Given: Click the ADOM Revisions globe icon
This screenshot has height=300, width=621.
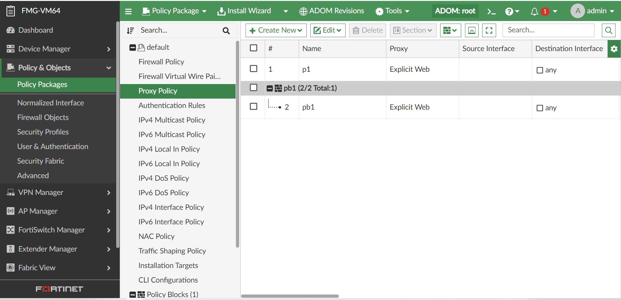Looking at the screenshot, I should point(303,11).
